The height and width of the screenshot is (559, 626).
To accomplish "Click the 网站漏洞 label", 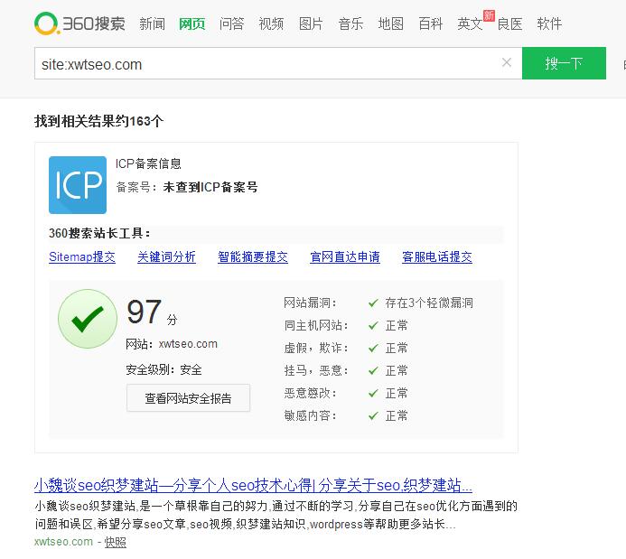I will pos(310,303).
